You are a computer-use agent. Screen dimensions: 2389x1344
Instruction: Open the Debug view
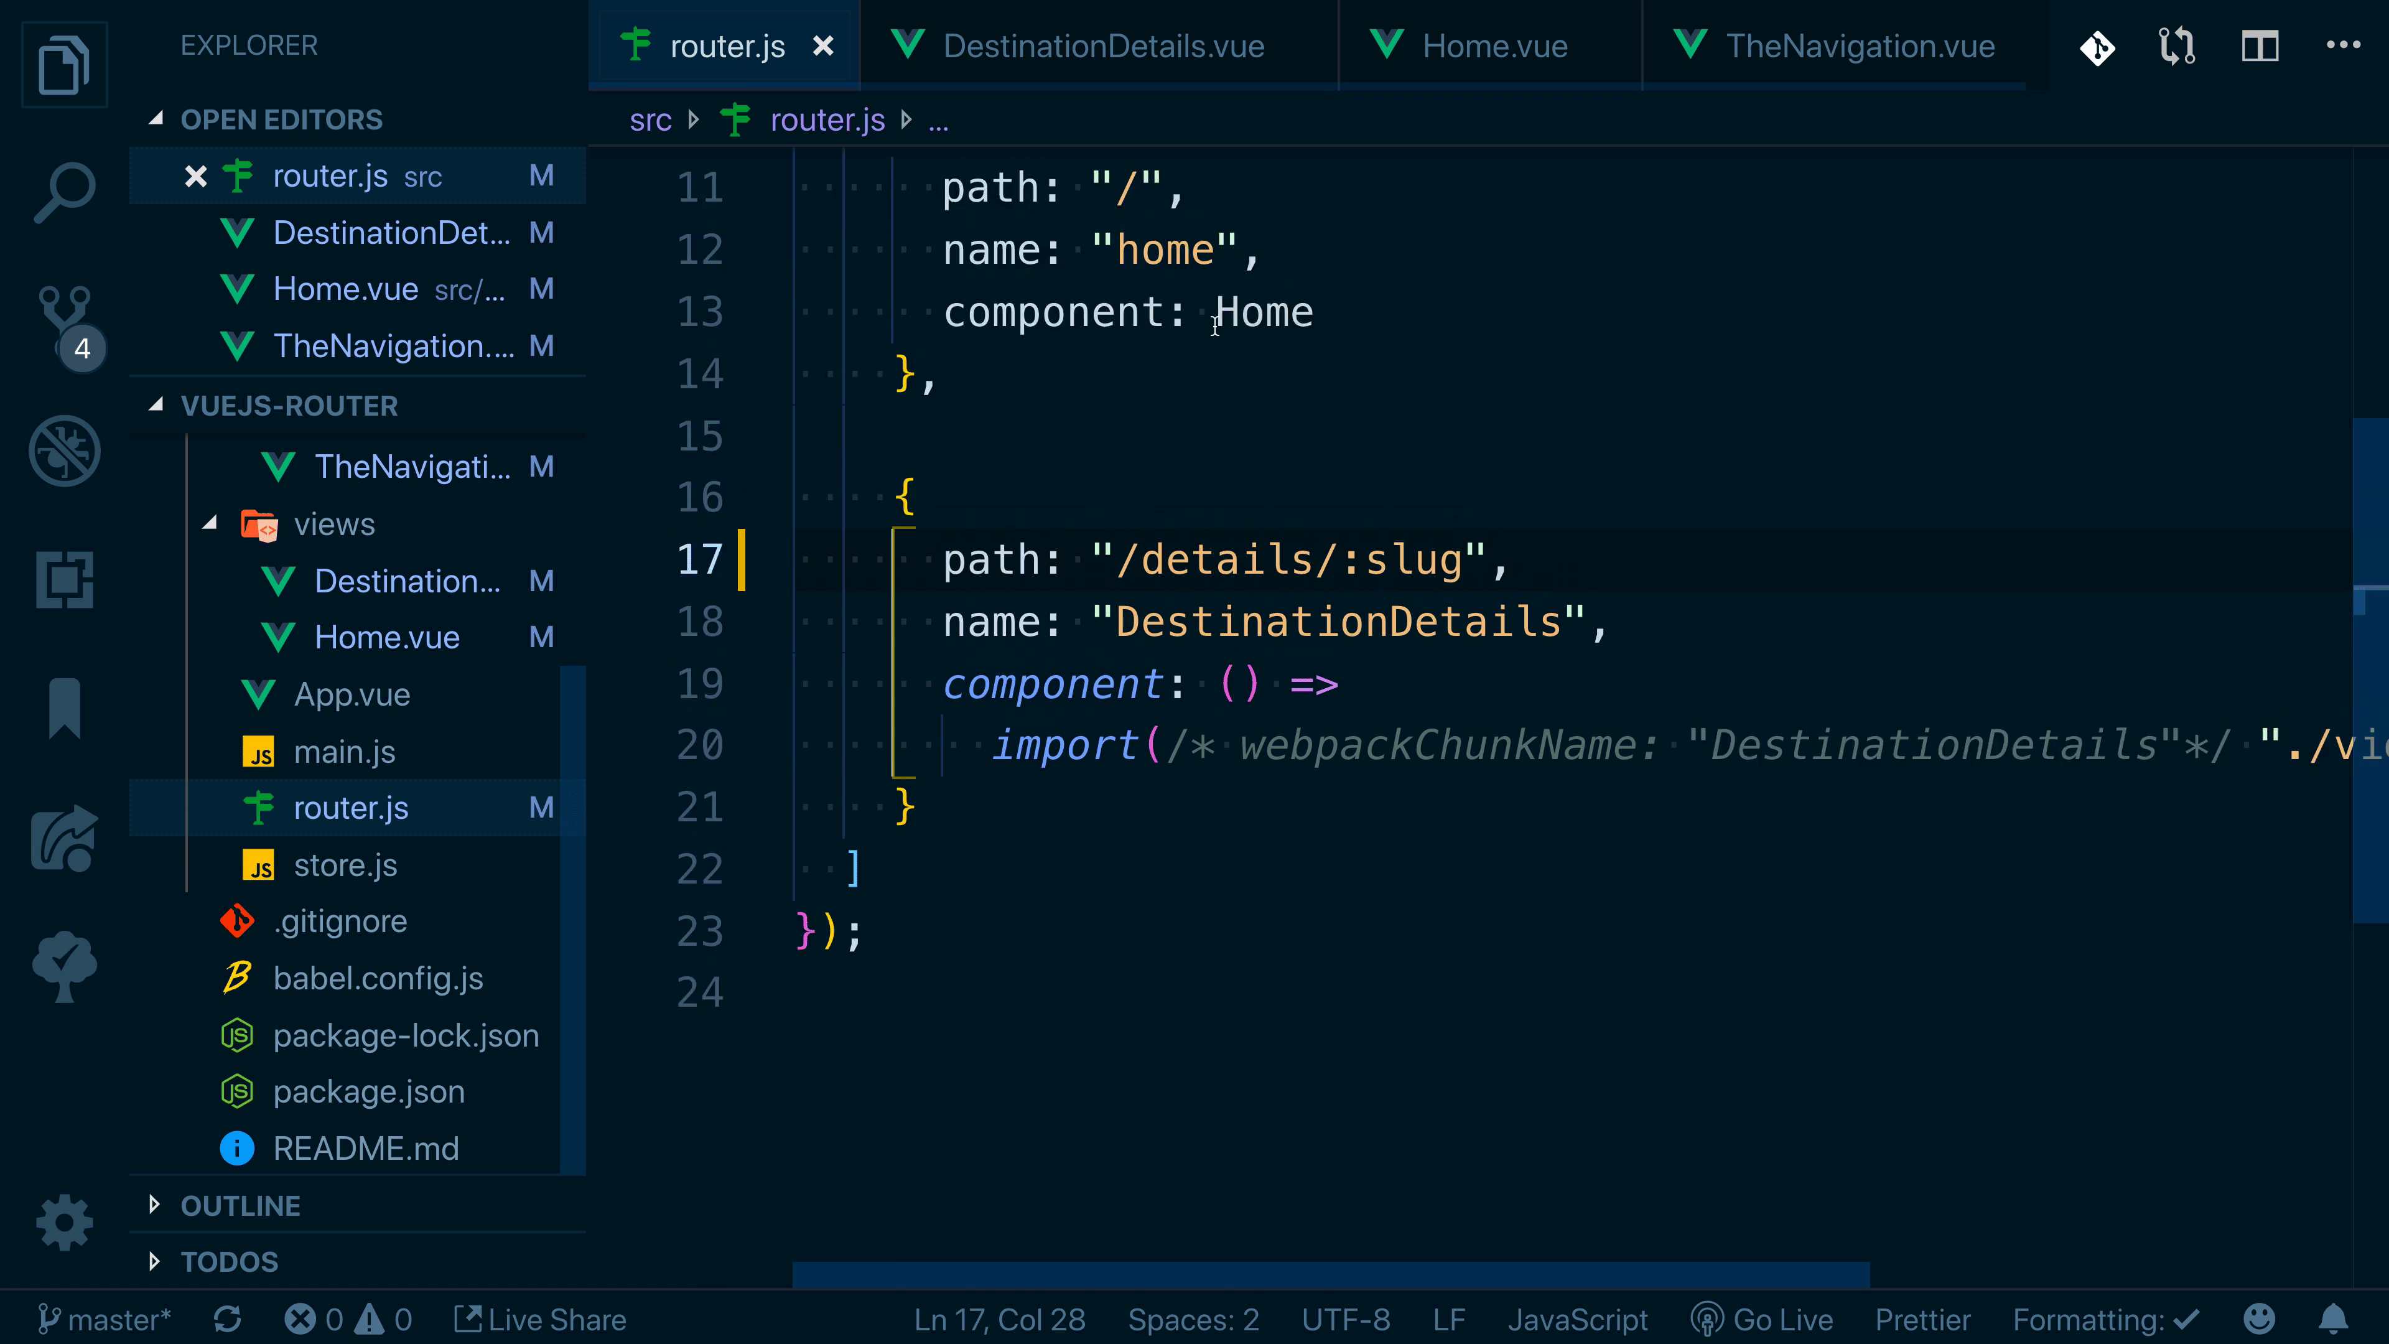(x=64, y=450)
